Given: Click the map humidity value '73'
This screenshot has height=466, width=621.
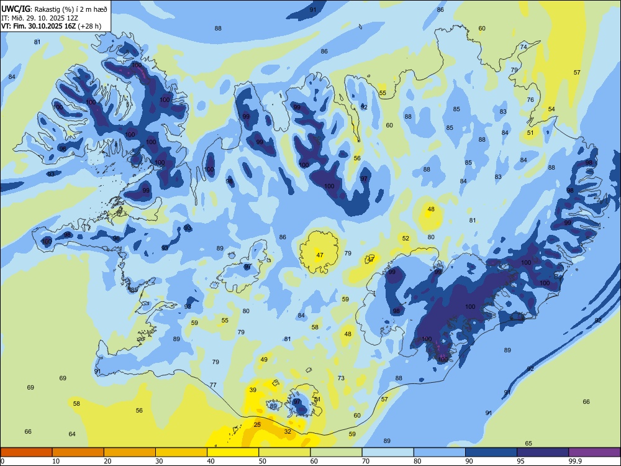Looking at the screenshot, I should (x=341, y=378).
